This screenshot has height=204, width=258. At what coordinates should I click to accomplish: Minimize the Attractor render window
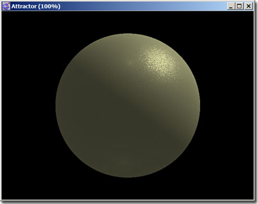231,6
